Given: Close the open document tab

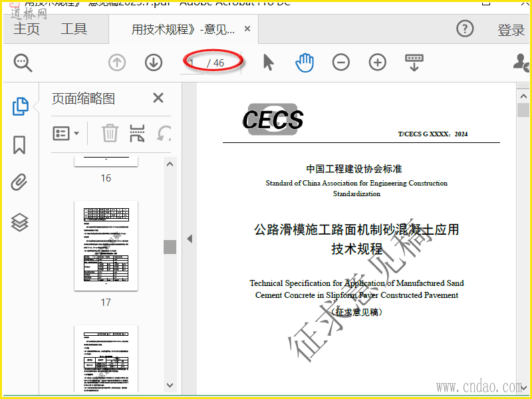Looking at the screenshot, I should 247,29.
